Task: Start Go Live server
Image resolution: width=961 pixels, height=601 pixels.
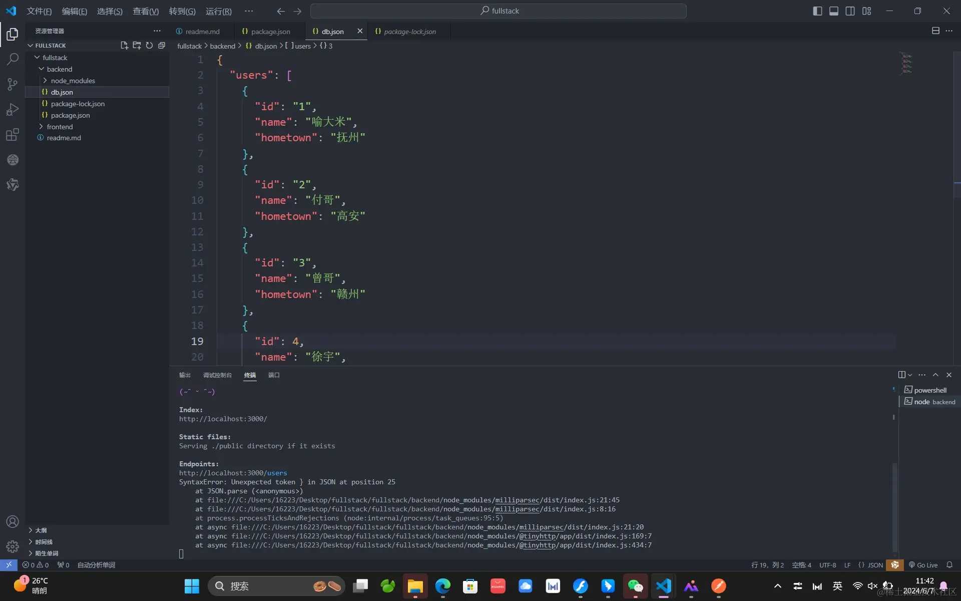Action: point(923,565)
